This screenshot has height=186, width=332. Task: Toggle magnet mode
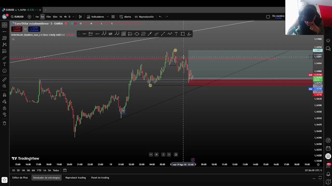click(x=4, y=95)
